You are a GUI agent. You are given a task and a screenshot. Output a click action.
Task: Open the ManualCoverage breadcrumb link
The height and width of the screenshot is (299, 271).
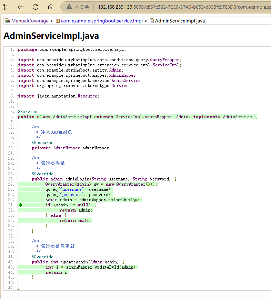pyautogui.click(x=30, y=21)
